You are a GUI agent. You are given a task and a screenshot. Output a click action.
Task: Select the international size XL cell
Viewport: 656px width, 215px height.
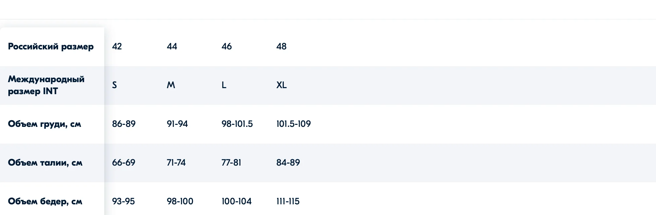pyautogui.click(x=281, y=85)
